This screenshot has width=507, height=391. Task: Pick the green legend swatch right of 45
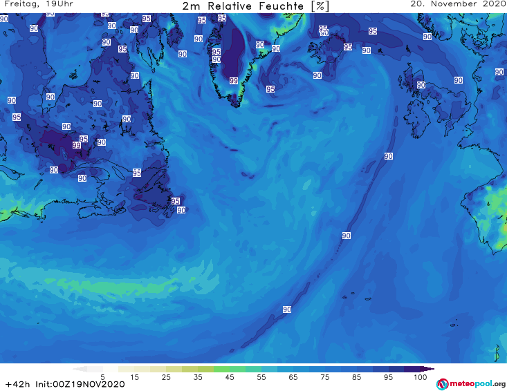(237, 369)
